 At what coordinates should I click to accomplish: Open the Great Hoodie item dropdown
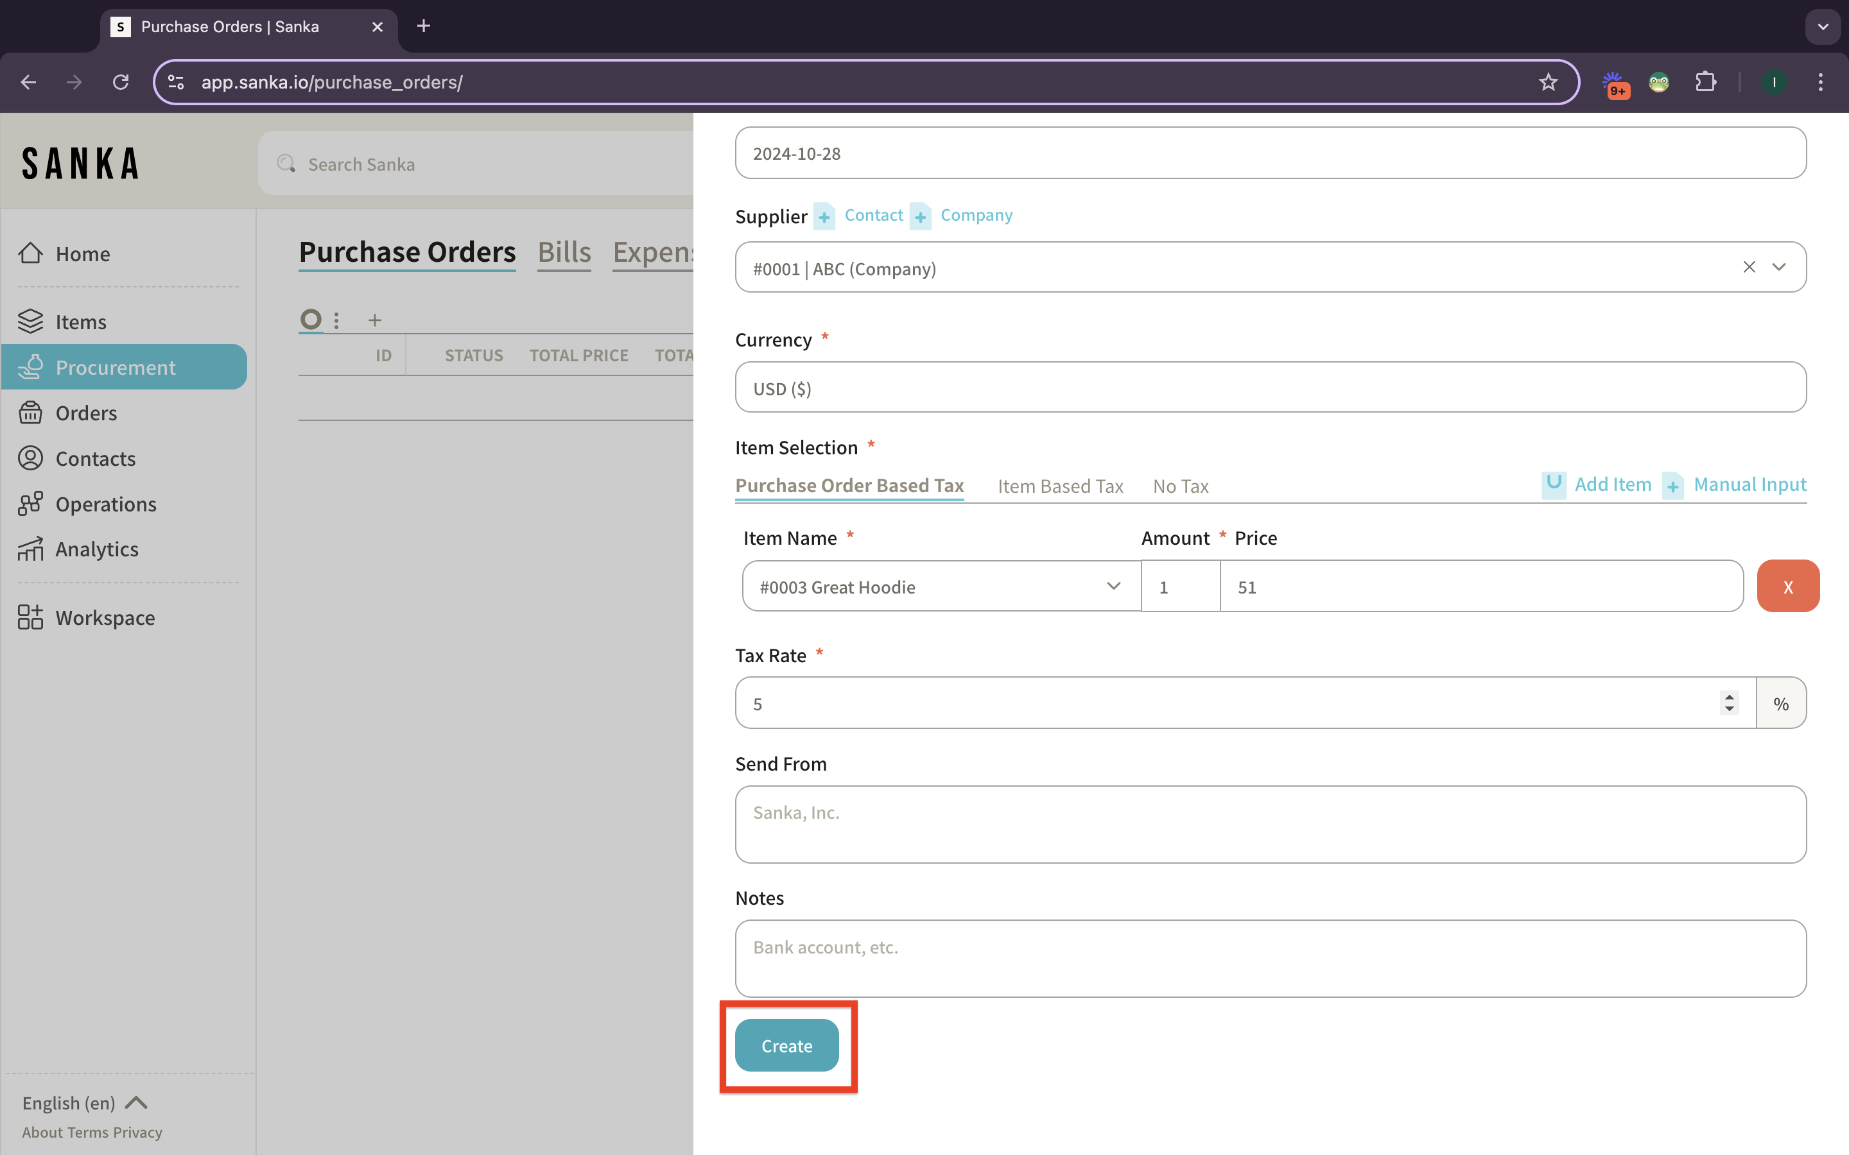(1113, 586)
